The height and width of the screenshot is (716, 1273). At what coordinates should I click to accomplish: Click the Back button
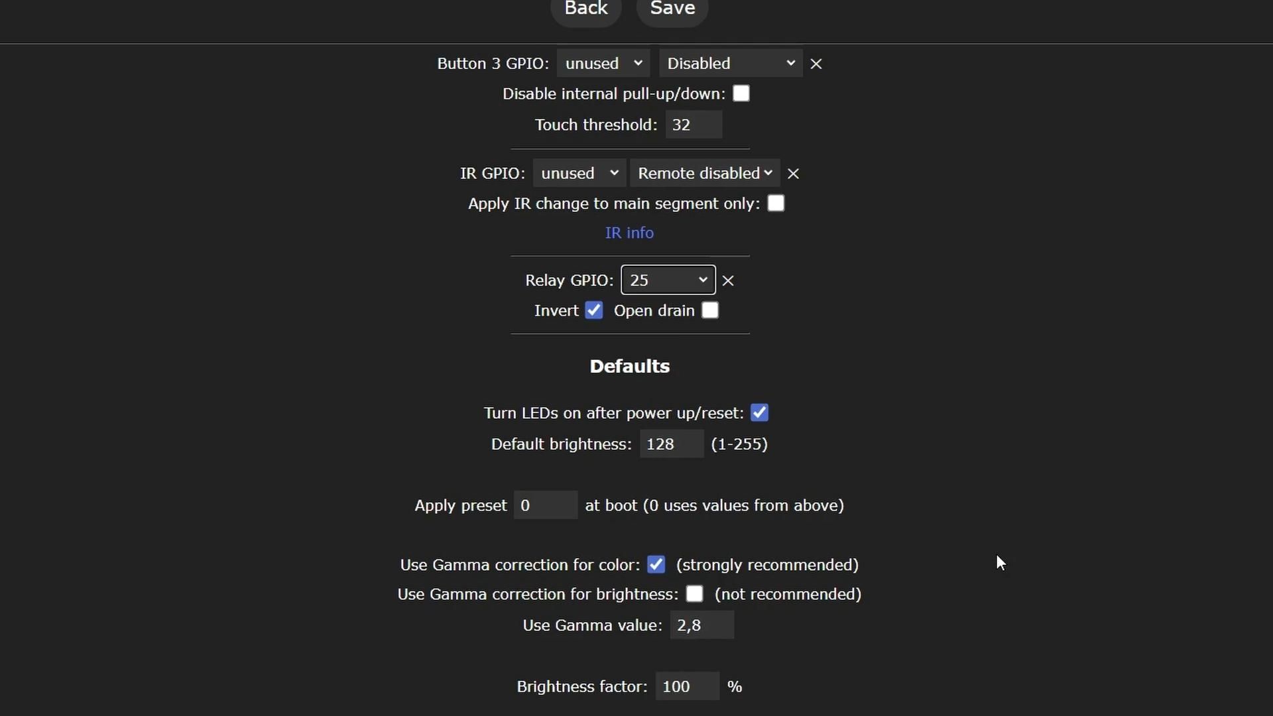586,9
